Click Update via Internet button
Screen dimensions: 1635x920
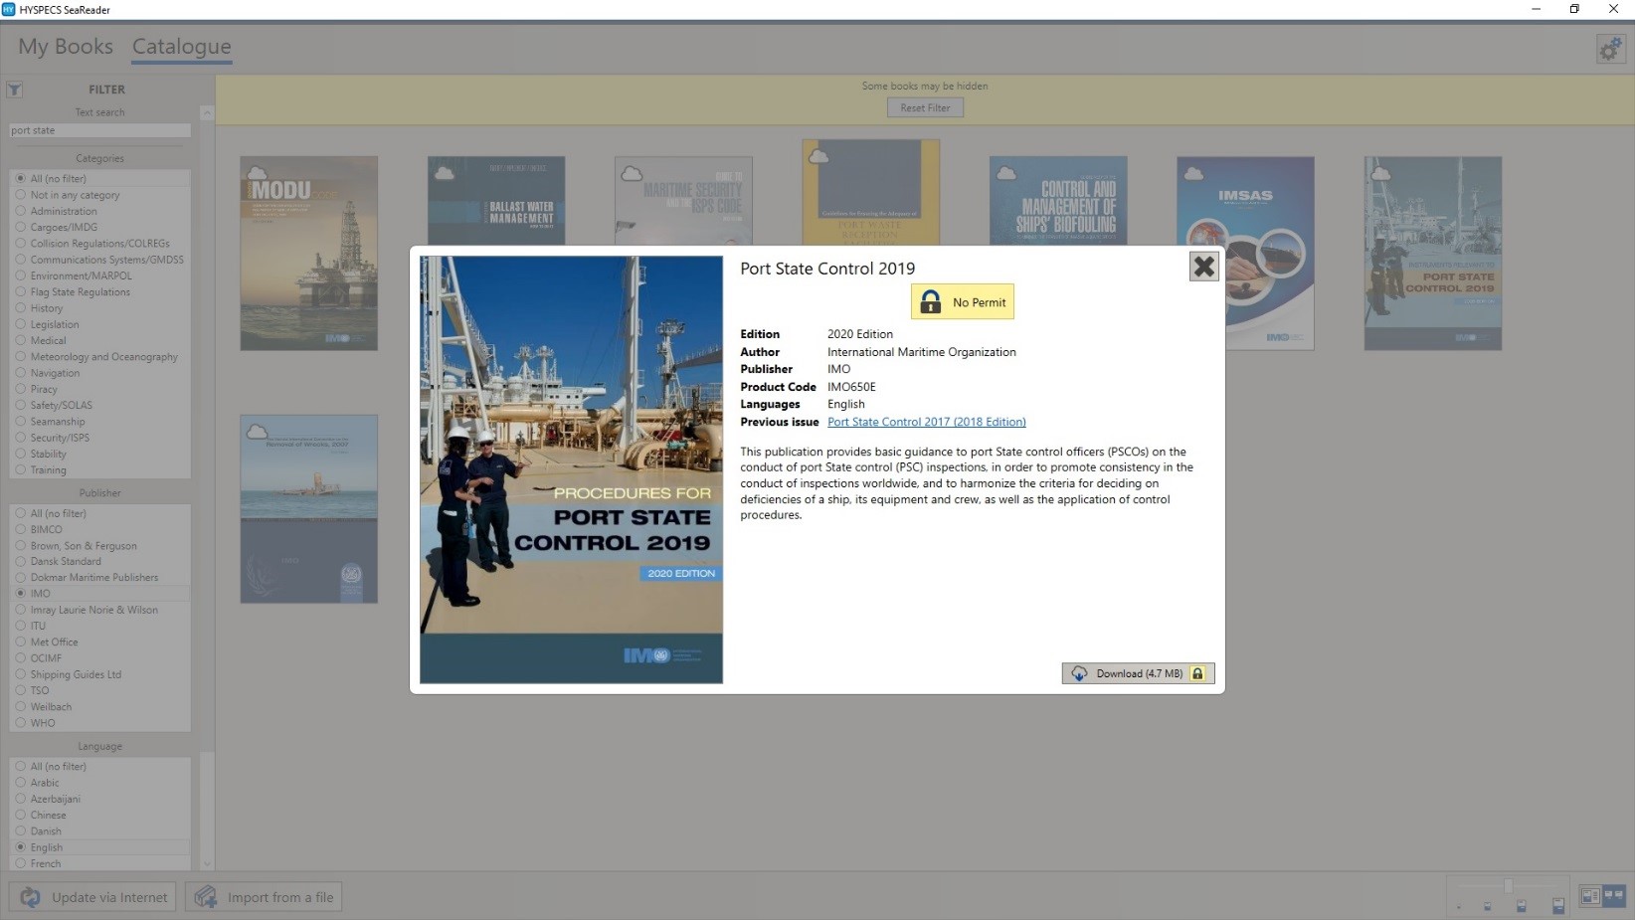click(93, 897)
